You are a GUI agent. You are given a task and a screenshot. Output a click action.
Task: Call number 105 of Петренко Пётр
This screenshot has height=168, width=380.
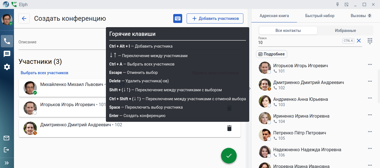point(279,138)
